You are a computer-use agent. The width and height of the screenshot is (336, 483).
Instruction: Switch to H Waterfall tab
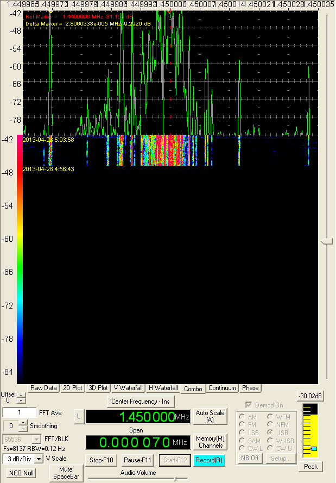pos(163,388)
